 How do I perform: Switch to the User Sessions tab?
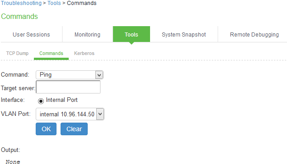point(31,35)
